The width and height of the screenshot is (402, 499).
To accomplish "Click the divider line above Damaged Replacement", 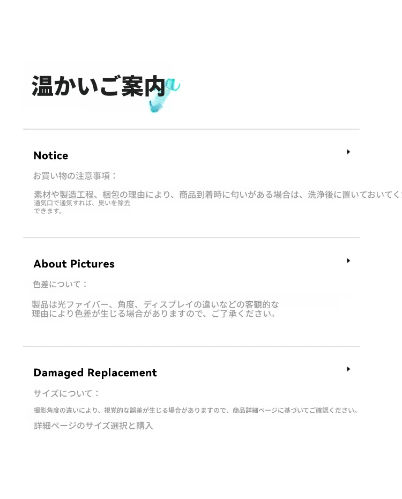I will tap(191, 346).
